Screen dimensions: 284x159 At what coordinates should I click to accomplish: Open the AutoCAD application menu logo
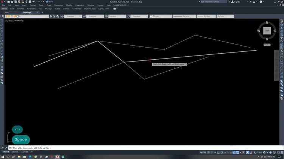(2, 2)
